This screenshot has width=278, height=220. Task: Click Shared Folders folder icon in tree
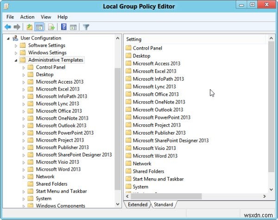pos(31,184)
